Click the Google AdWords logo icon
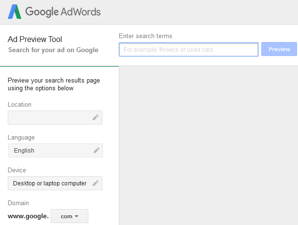The width and height of the screenshot is (298, 225). tap(14, 12)
